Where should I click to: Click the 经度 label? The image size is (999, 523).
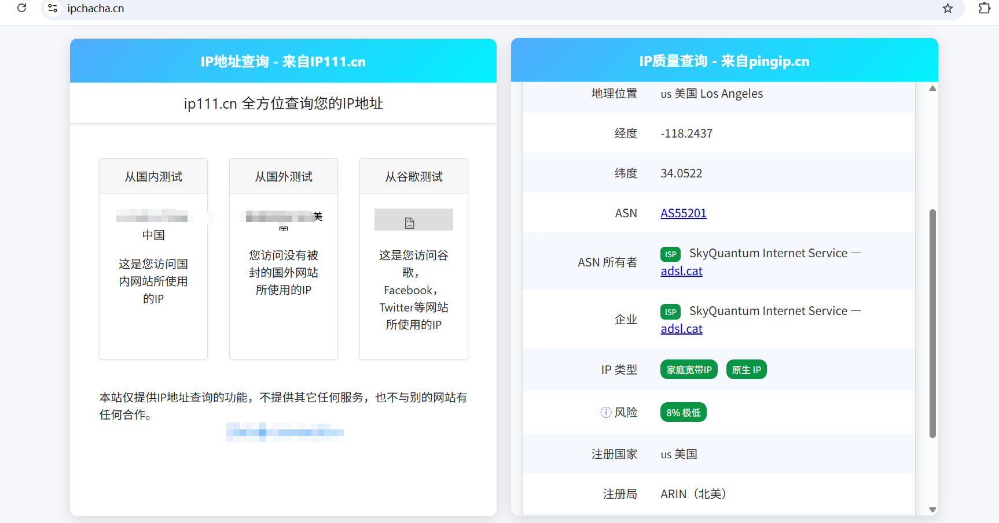(626, 133)
